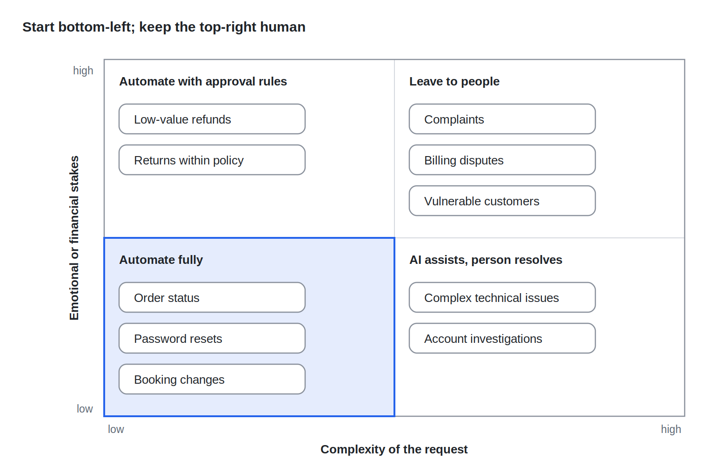Click the 'high' label on the vertical axis
Image resolution: width=707 pixels, height=472 pixels.
(x=83, y=71)
